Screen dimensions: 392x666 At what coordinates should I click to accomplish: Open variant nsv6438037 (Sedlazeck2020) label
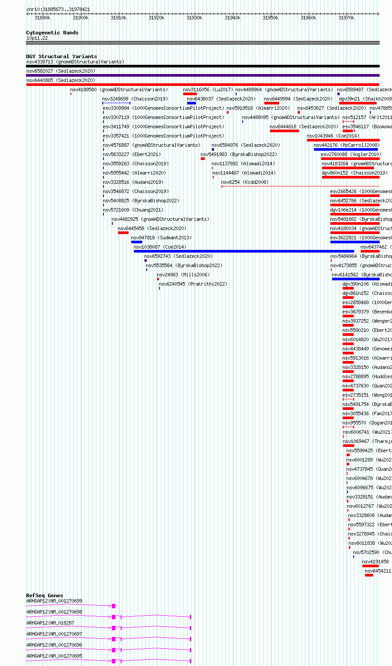click(221, 99)
